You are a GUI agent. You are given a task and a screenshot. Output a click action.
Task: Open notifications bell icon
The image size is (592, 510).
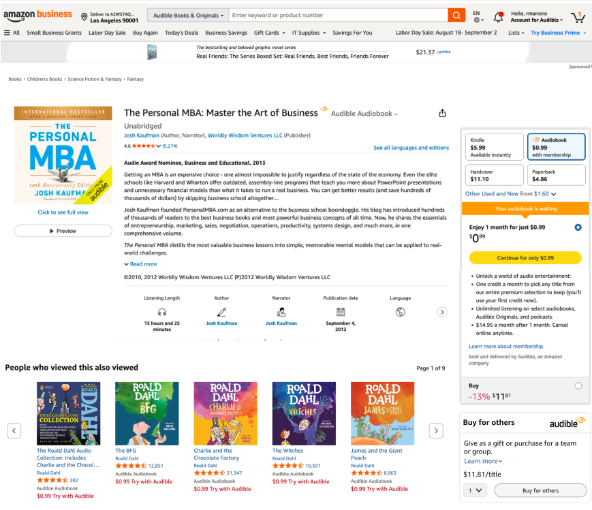(499, 16)
